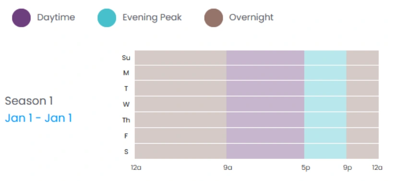This screenshot has width=397, height=181.
Task: Click the 9a time axis marker
Action: click(x=228, y=168)
